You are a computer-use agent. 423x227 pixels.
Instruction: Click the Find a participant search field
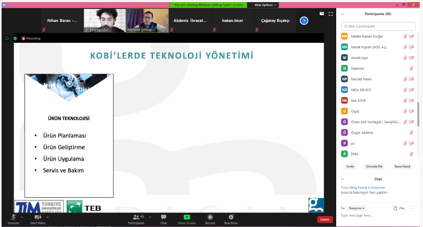point(379,26)
